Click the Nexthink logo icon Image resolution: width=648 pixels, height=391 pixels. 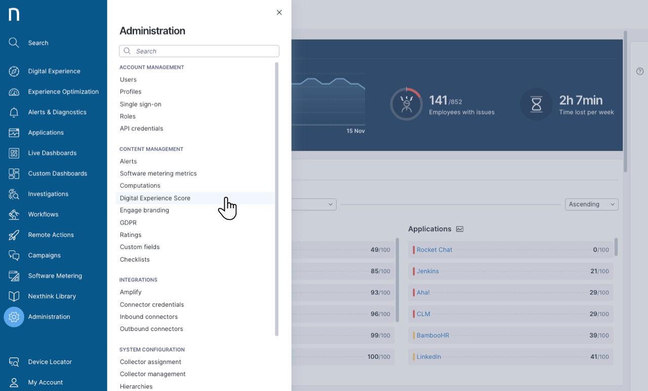[x=14, y=15]
